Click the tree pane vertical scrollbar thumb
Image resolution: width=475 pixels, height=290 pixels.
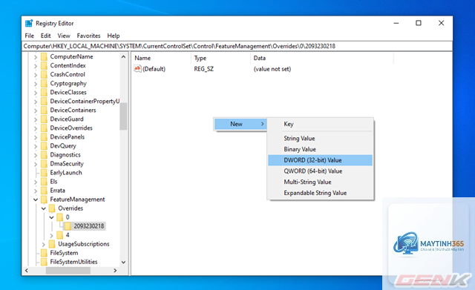tap(123, 116)
